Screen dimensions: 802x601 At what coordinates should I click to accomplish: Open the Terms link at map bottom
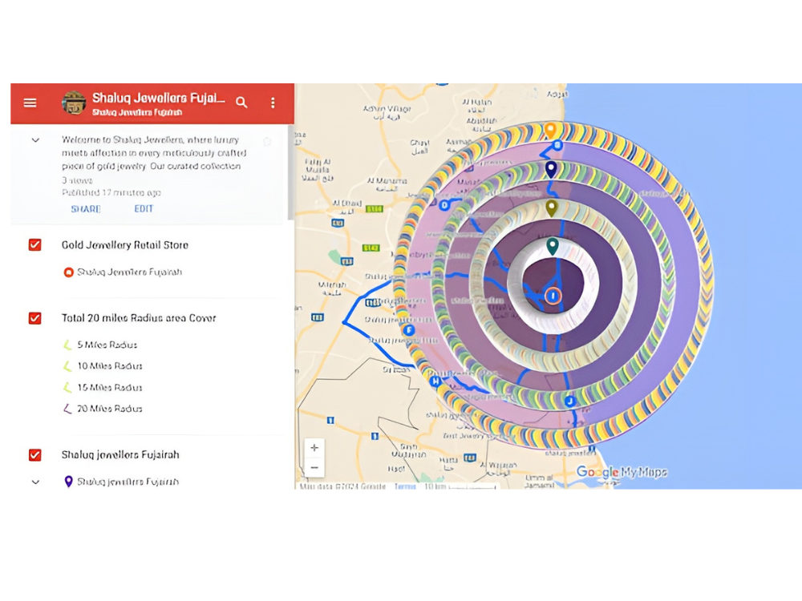(405, 486)
